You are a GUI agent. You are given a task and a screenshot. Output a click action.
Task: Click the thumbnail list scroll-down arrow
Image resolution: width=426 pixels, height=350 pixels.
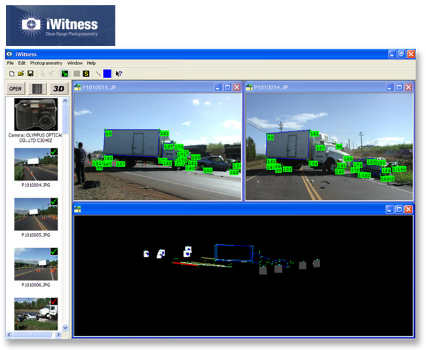coord(65,328)
